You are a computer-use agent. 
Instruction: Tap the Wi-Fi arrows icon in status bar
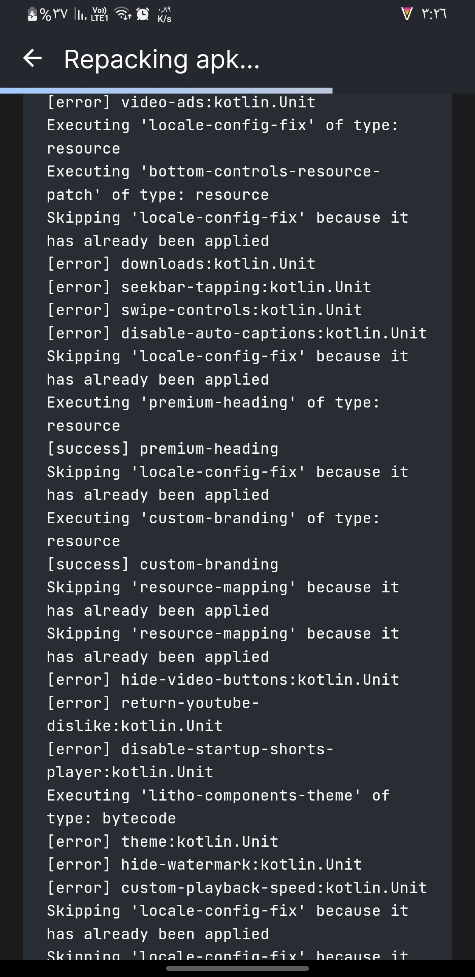click(124, 15)
